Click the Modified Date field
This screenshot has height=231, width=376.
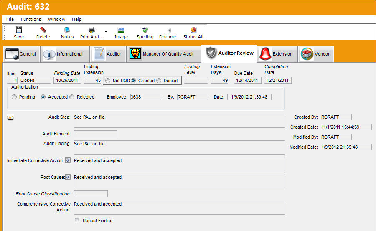coord(346,147)
